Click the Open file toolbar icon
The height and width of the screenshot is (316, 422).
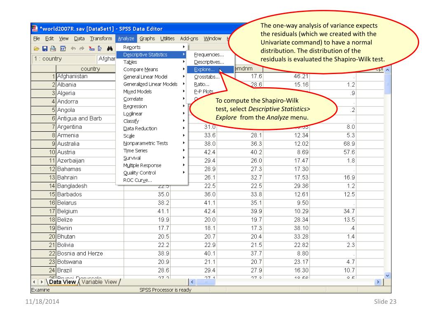coord(36,49)
